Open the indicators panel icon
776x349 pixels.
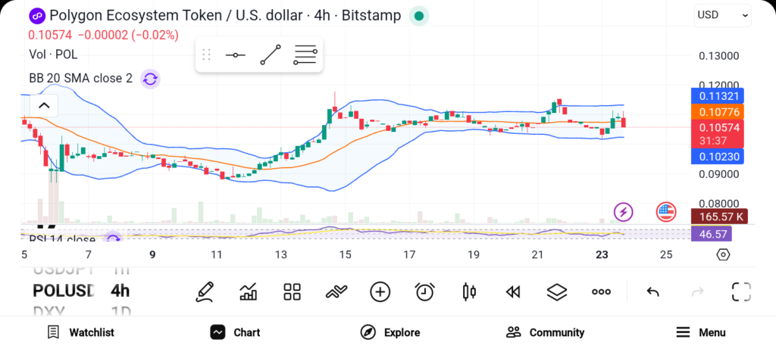(x=247, y=291)
